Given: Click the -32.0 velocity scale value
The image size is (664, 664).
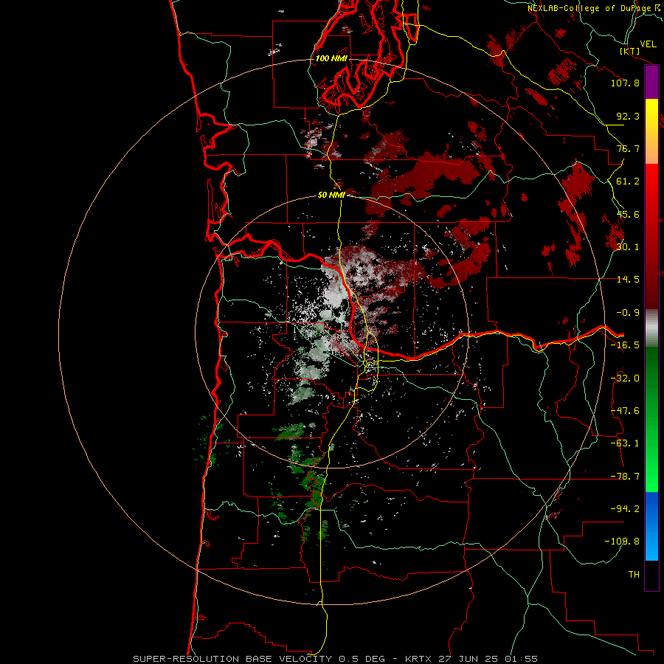Looking at the screenshot, I should point(625,378).
